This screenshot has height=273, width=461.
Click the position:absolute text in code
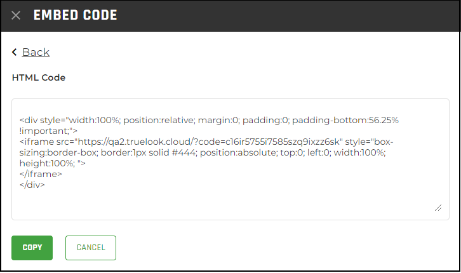[239, 152]
